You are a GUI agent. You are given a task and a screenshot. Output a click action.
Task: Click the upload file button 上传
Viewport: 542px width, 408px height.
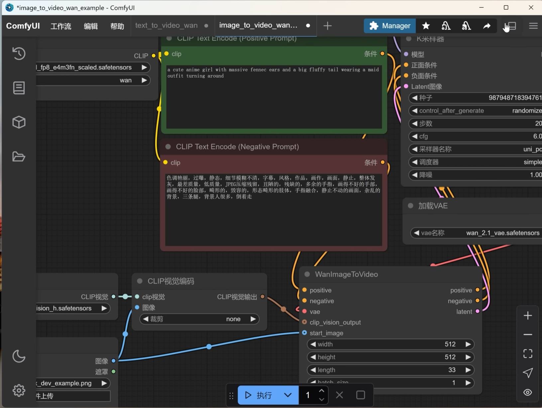coord(73,396)
